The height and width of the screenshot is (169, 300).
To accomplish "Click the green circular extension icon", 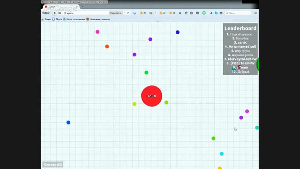I will pos(204,13).
